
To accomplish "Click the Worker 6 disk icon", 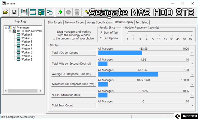I will (18, 52).
